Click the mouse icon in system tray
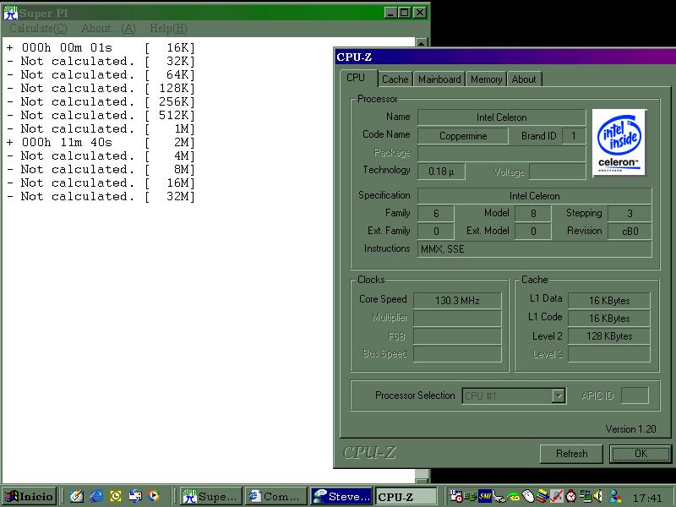 [528, 497]
